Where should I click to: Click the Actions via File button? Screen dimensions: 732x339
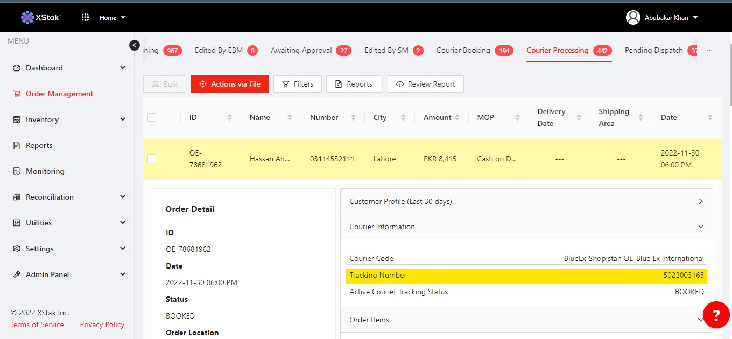tap(230, 84)
